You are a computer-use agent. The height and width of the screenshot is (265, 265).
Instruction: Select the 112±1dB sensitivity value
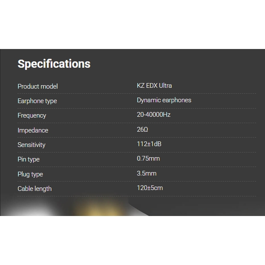coord(149,144)
